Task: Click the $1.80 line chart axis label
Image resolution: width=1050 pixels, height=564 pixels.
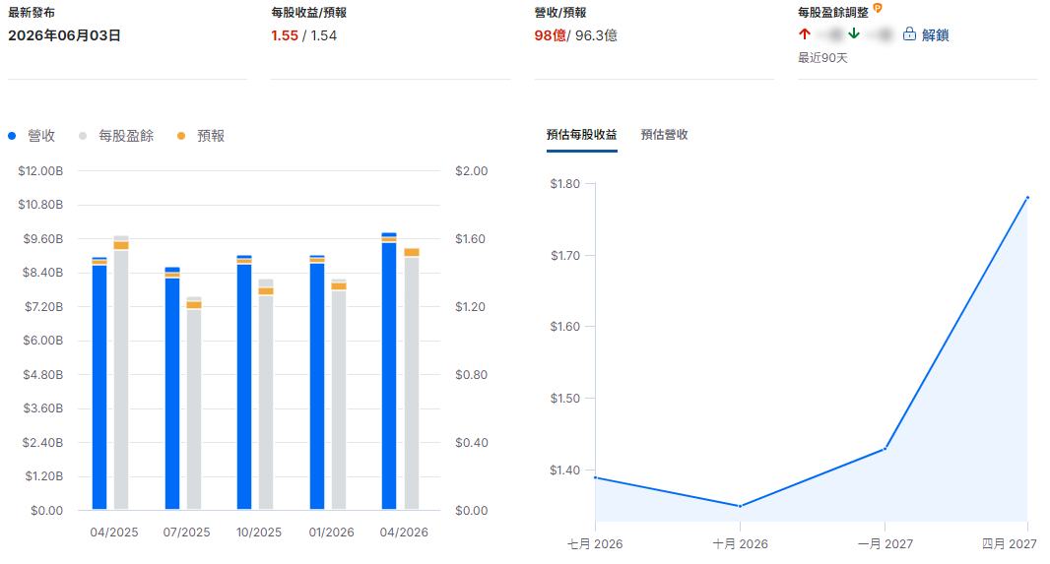Action: click(565, 184)
